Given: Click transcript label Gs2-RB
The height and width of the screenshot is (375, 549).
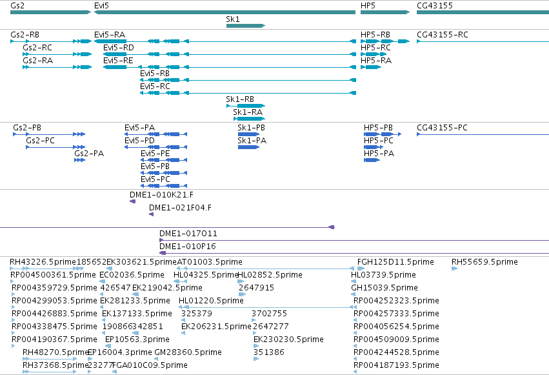Looking at the screenshot, I should click(25, 35).
